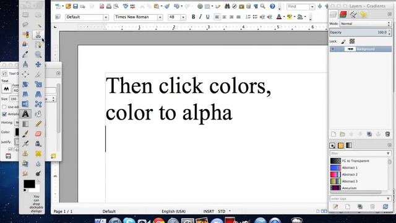
Task: Select the Alignment tool
Action: pos(25,74)
